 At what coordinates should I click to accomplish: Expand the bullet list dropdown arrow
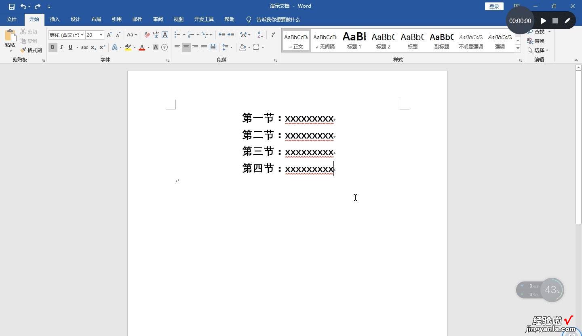[184, 35]
